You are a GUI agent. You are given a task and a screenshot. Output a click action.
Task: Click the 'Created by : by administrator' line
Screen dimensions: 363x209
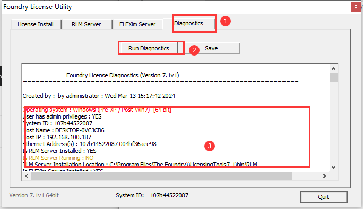pyautogui.click(x=99, y=96)
